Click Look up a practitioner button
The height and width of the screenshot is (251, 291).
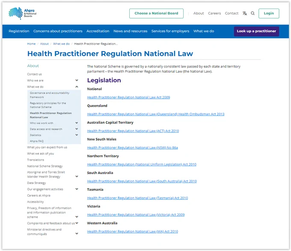pos(256,31)
